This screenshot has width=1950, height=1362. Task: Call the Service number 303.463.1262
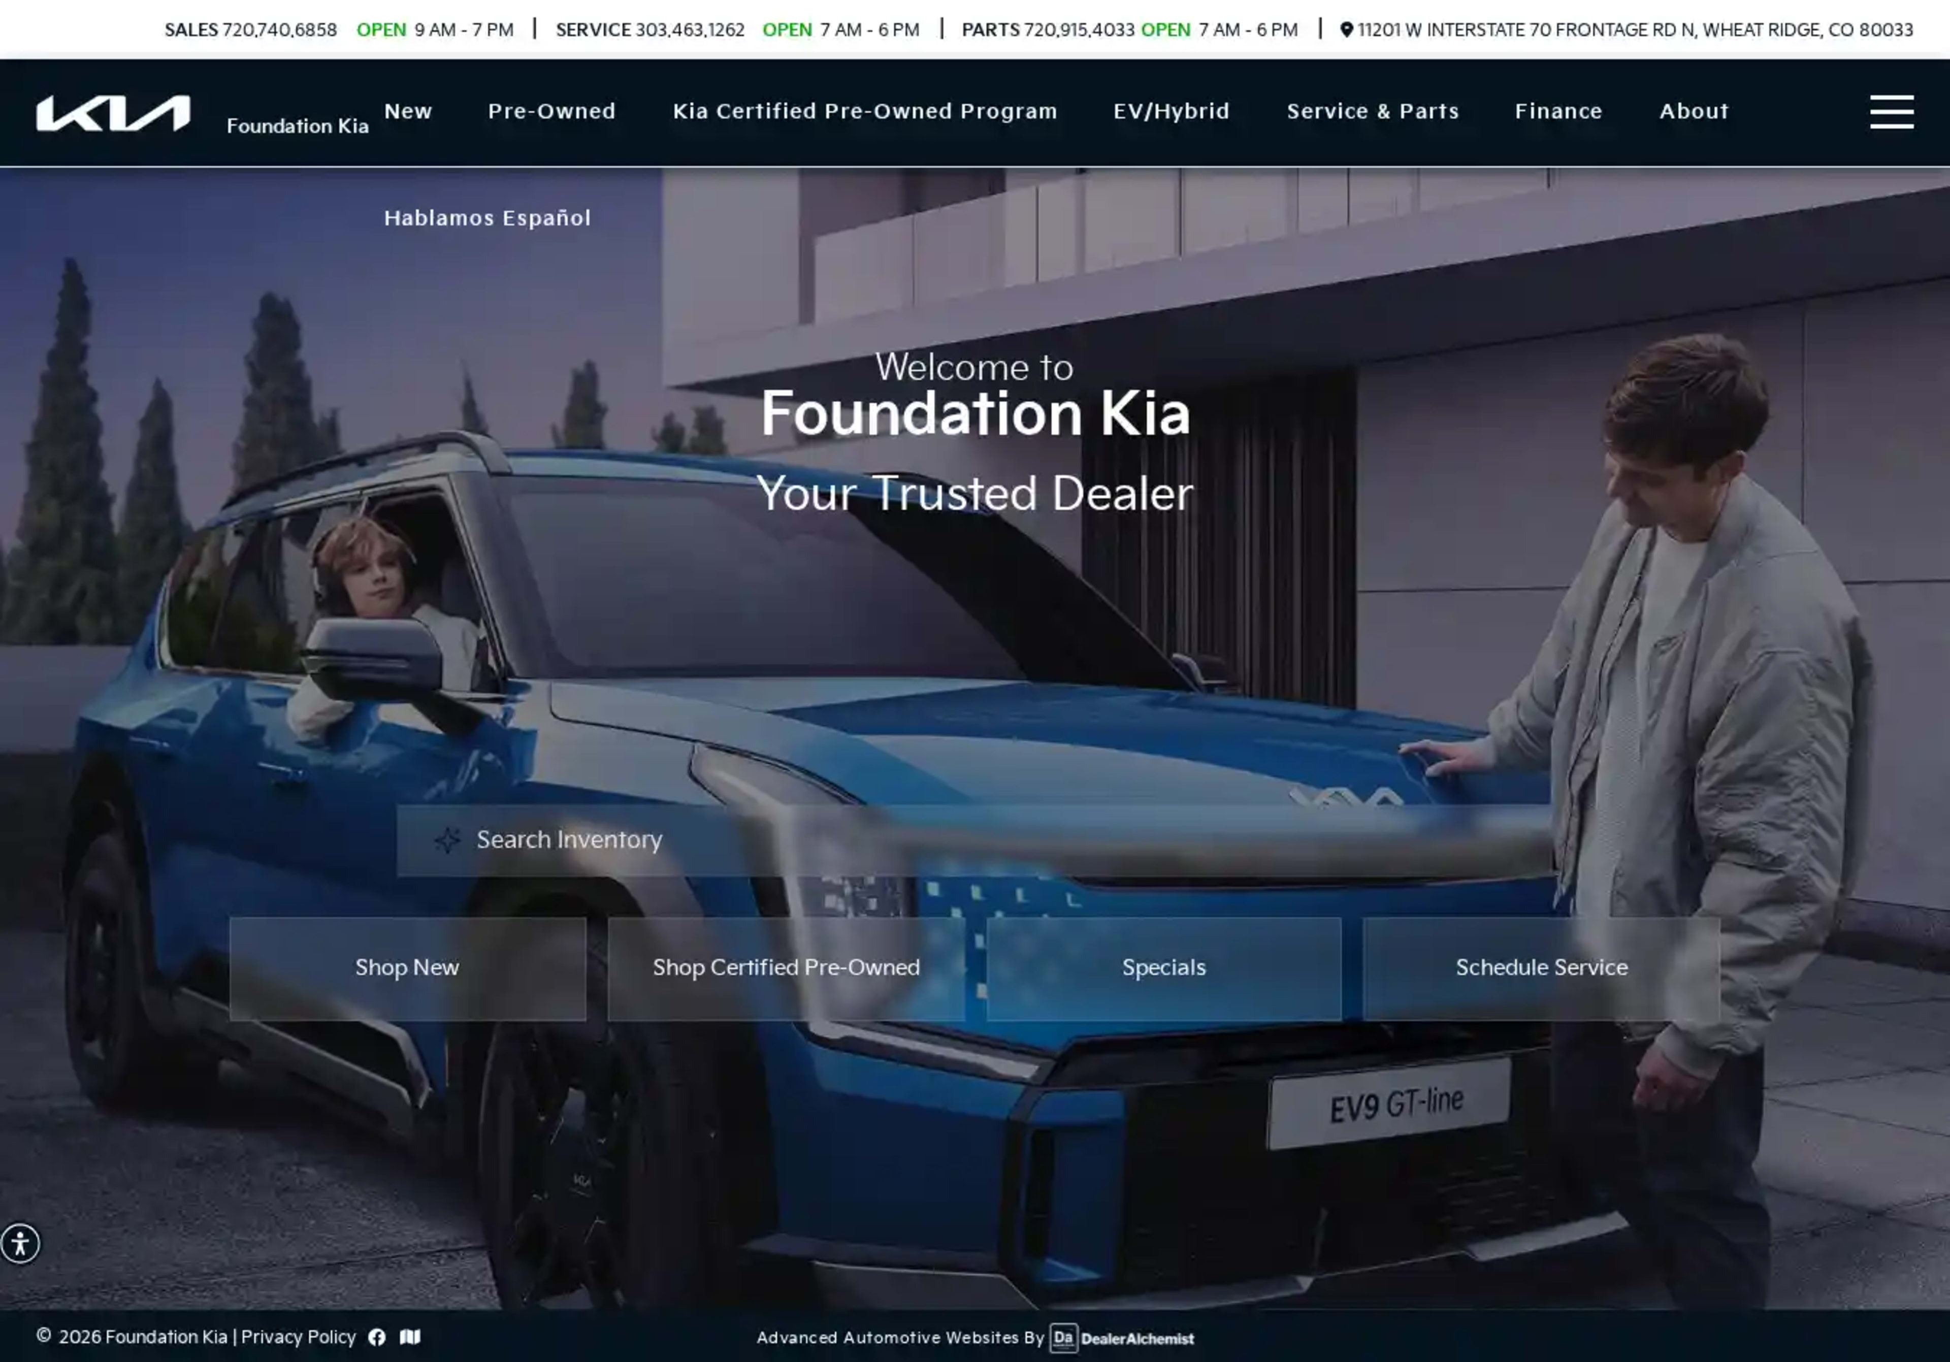pos(690,30)
